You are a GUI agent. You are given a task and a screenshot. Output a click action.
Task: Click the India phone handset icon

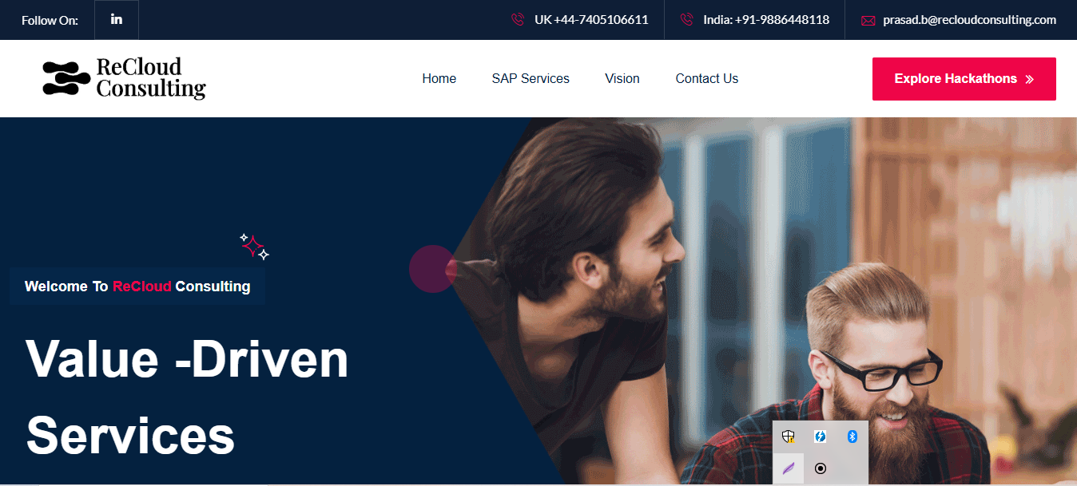click(x=686, y=20)
